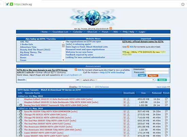This screenshot has width=187, height=137.
Task: Open Countdown List in navigation bar
Action: tap(60, 32)
